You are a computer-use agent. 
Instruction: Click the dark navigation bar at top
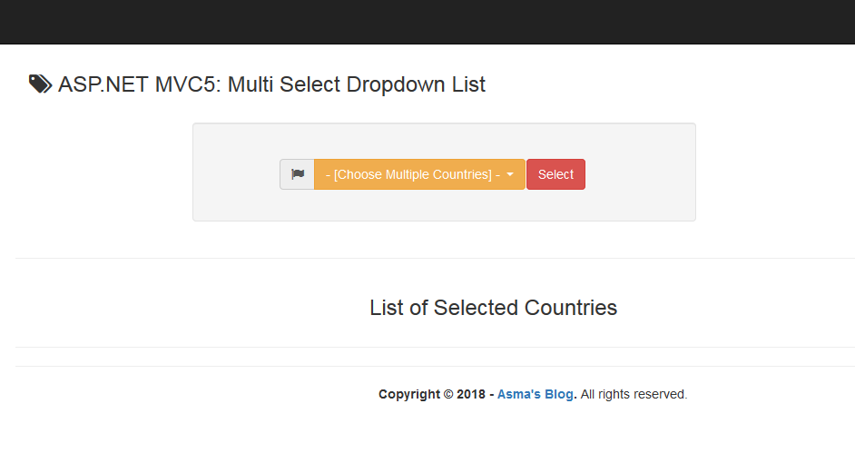coord(427,22)
